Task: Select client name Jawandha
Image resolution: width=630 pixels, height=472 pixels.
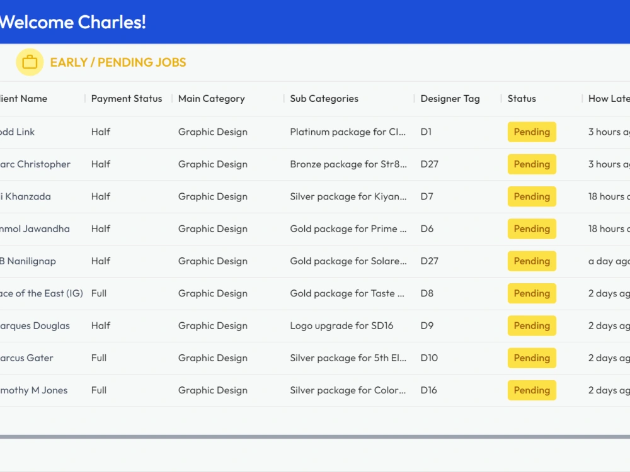Action: pos(35,229)
